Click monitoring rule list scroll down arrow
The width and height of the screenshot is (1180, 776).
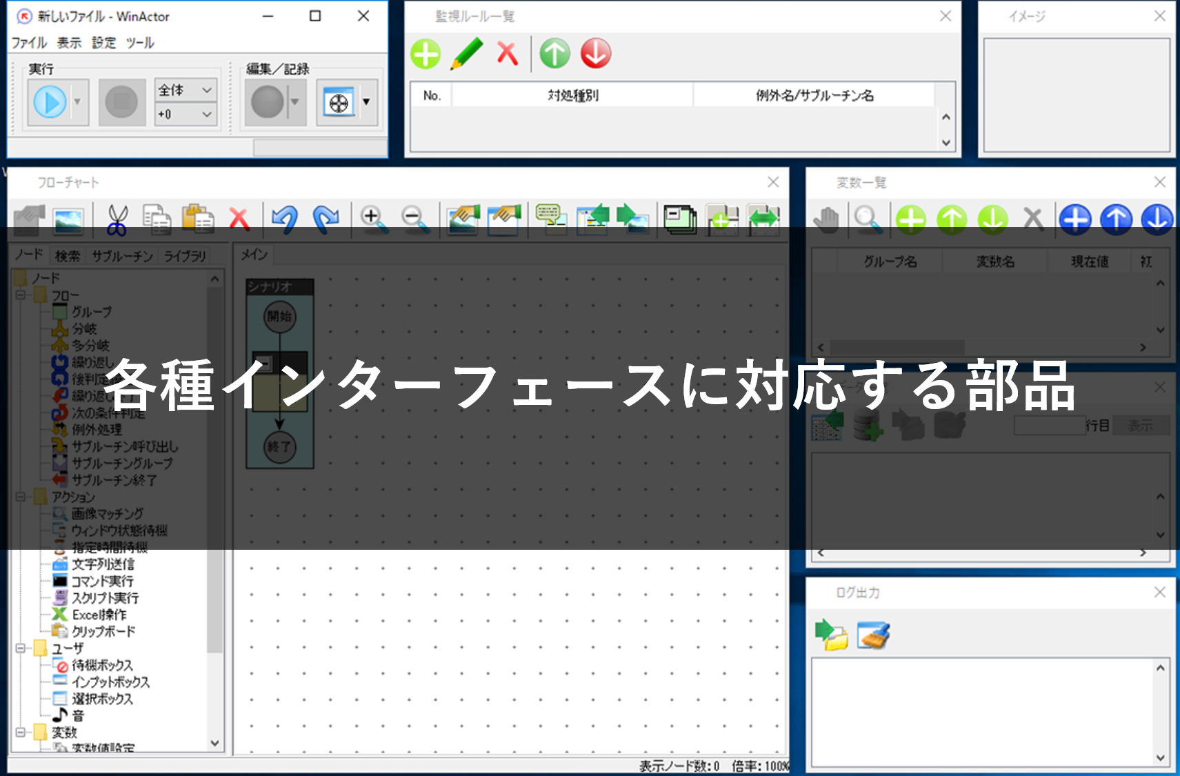click(946, 143)
